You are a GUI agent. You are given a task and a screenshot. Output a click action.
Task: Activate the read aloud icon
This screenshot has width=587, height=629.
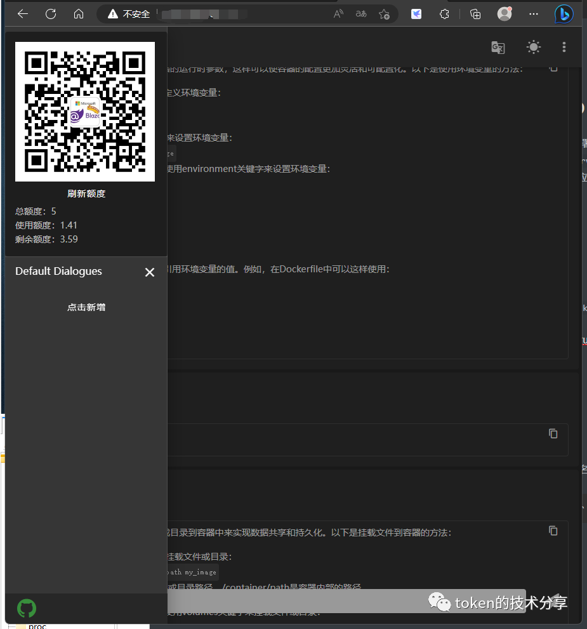tap(338, 14)
